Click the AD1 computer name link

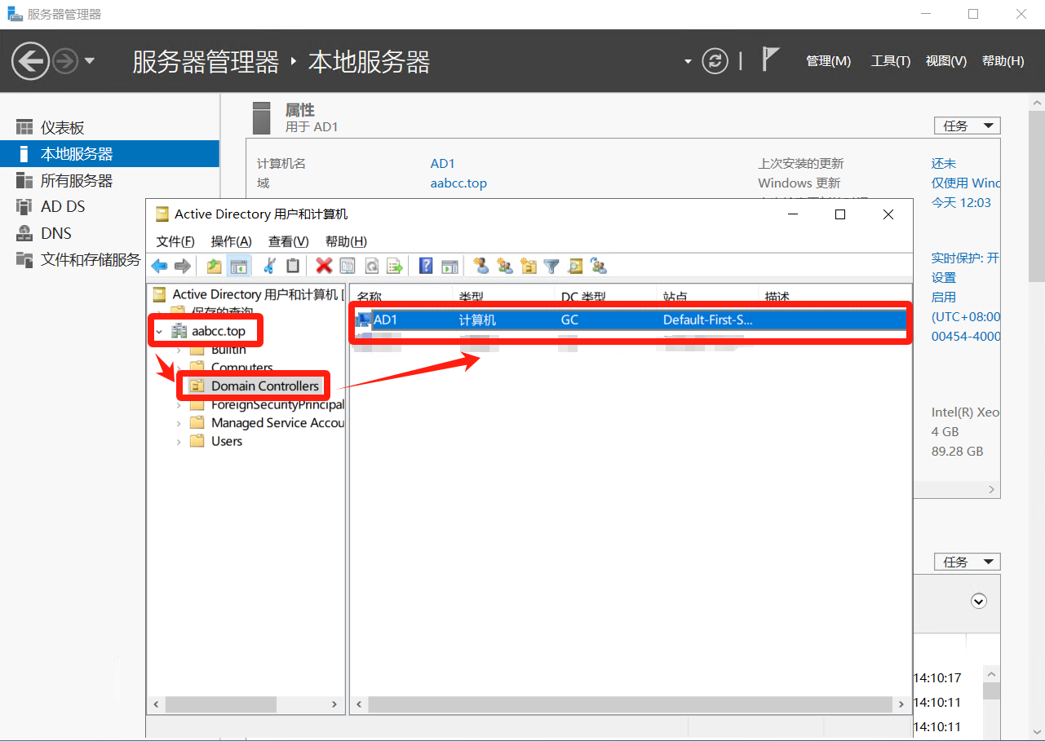(442, 164)
